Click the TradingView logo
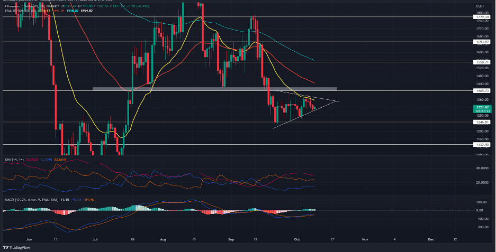This screenshot has height=252, width=496. coord(15,247)
